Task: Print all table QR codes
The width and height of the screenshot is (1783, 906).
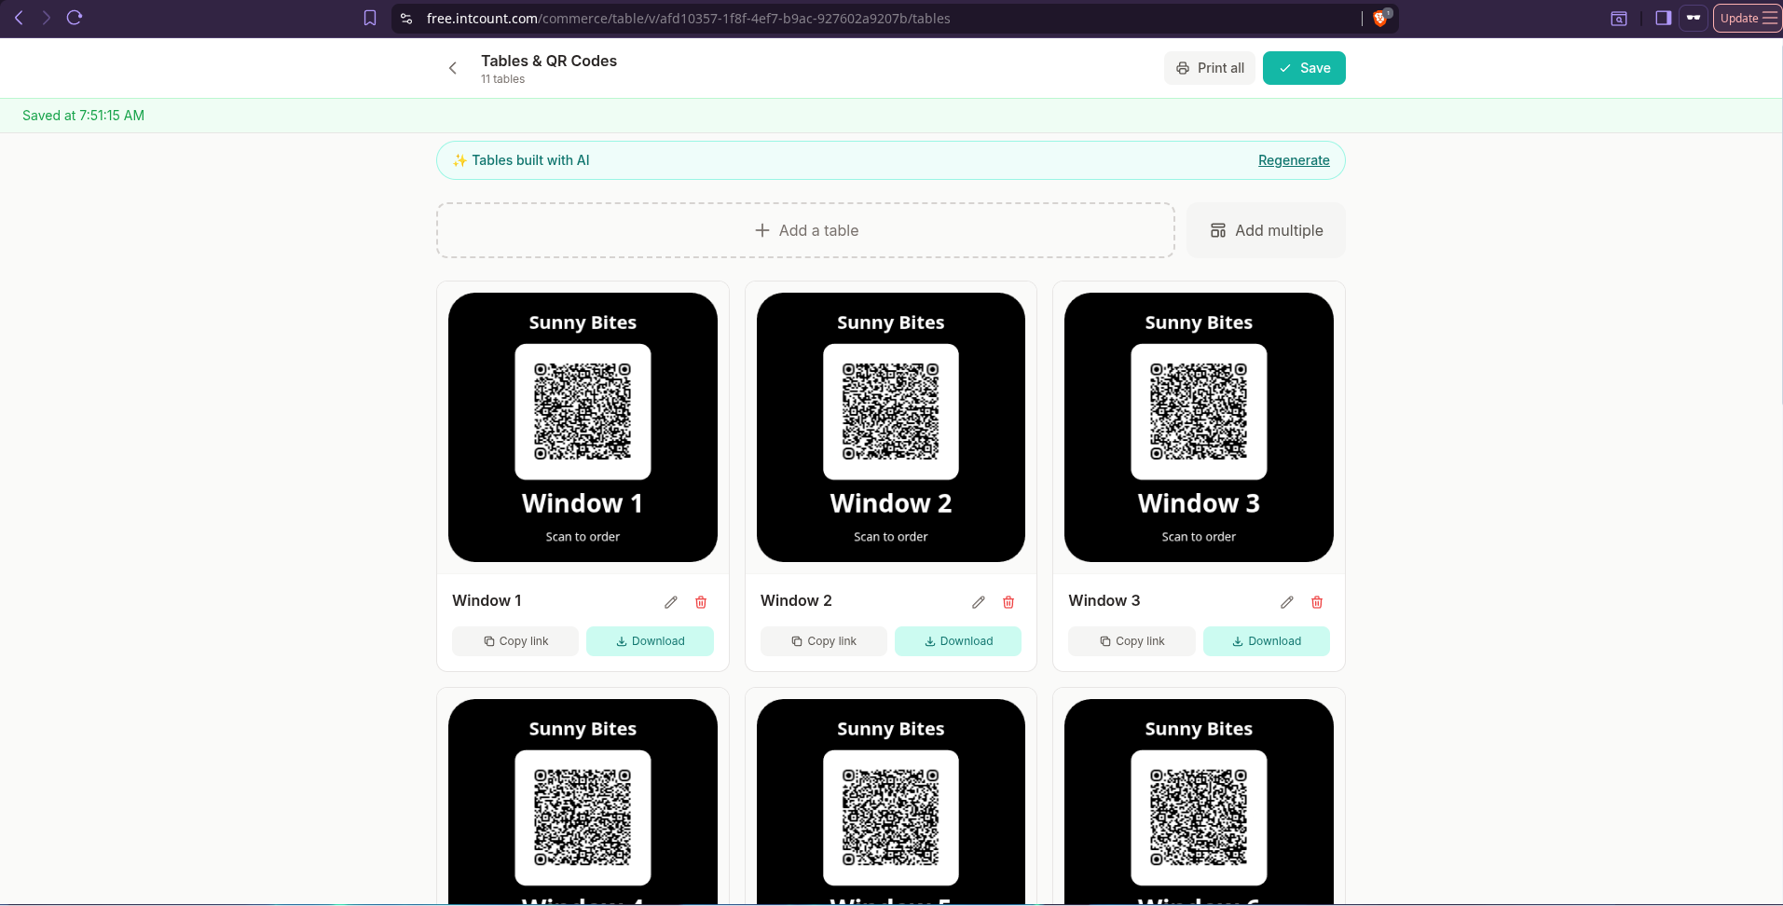Action: [x=1209, y=68]
